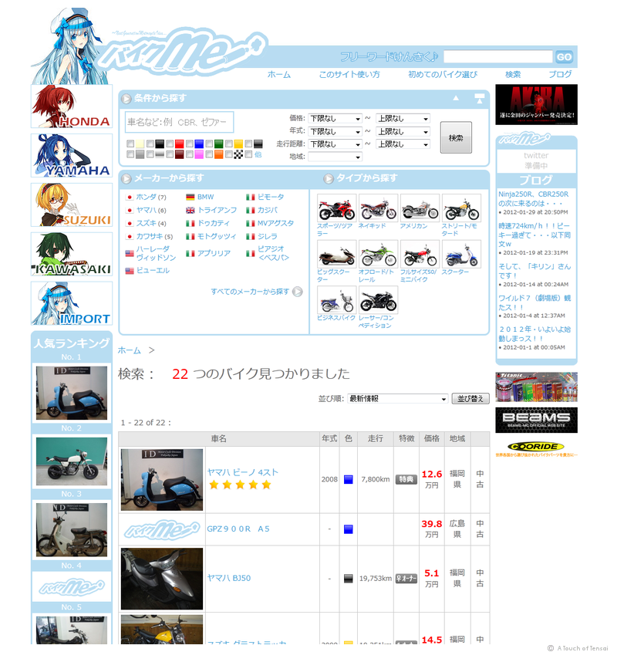
Task: Click the dark red color swatch
Action: coord(179,154)
